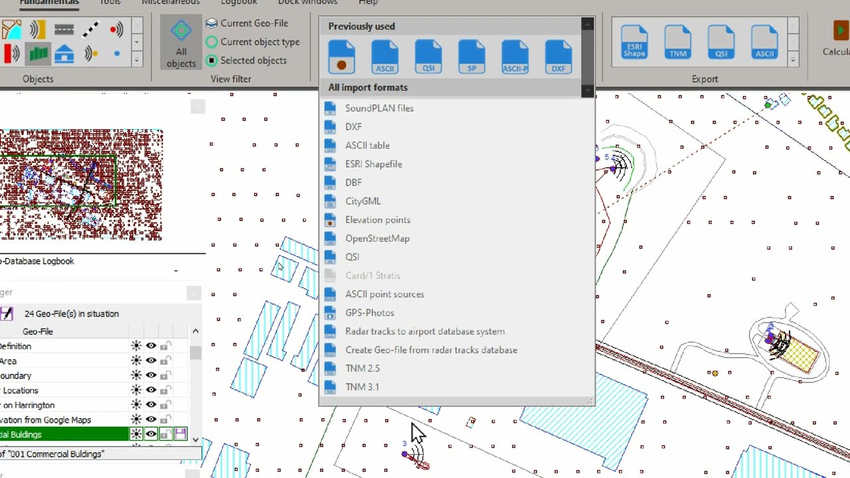Export as QSI file
The width and height of the screenshot is (850, 478).
[x=721, y=42]
